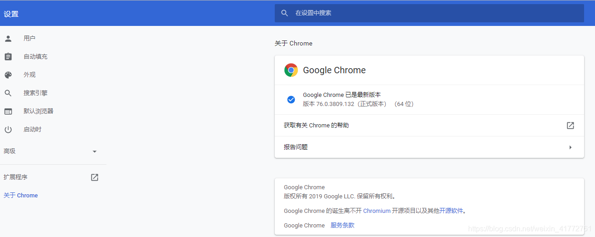Click the 关于 Chrome page heading

(x=293, y=44)
